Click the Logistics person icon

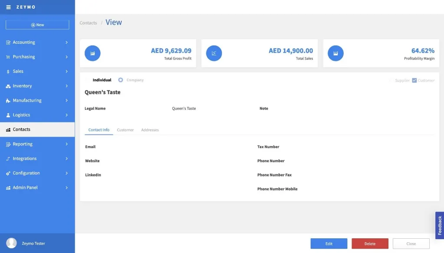(x=8, y=115)
